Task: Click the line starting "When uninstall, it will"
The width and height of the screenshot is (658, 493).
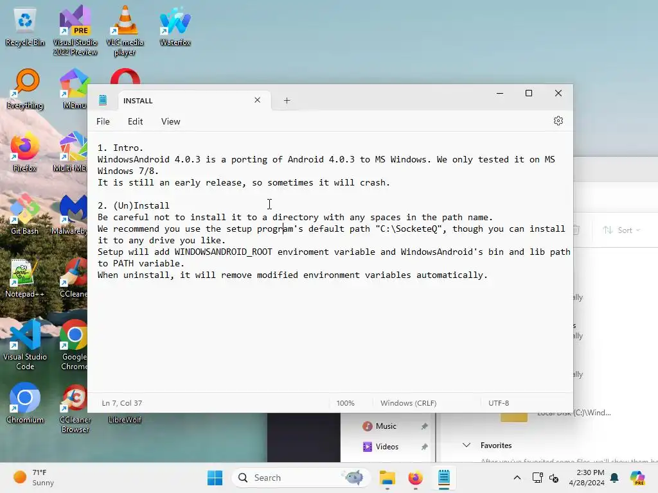Action: pos(292,275)
